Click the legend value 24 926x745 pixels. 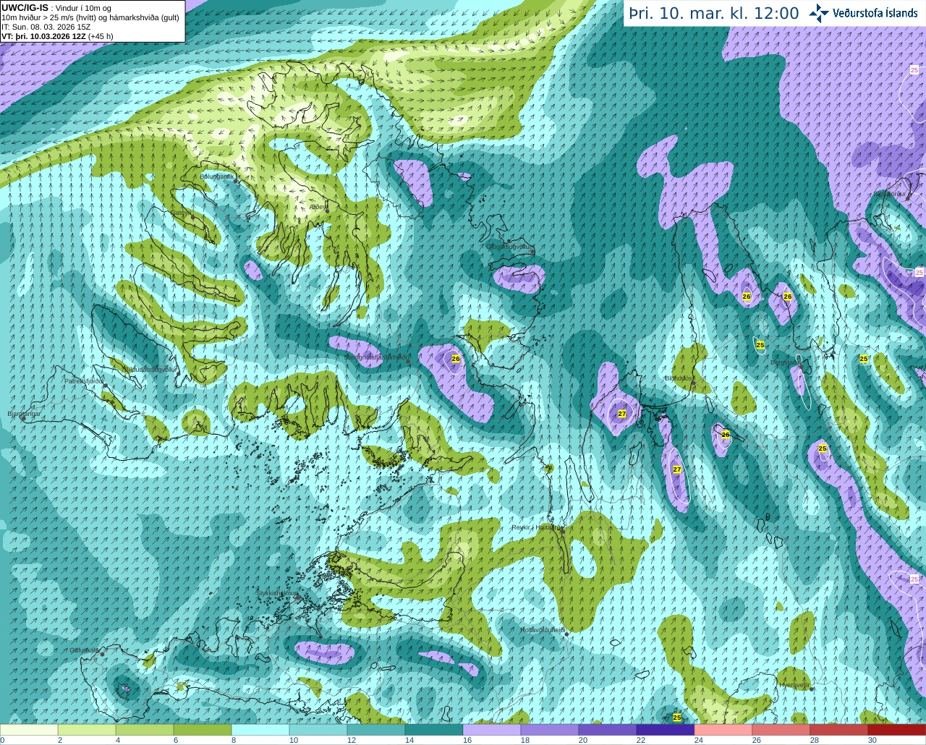coord(698,740)
